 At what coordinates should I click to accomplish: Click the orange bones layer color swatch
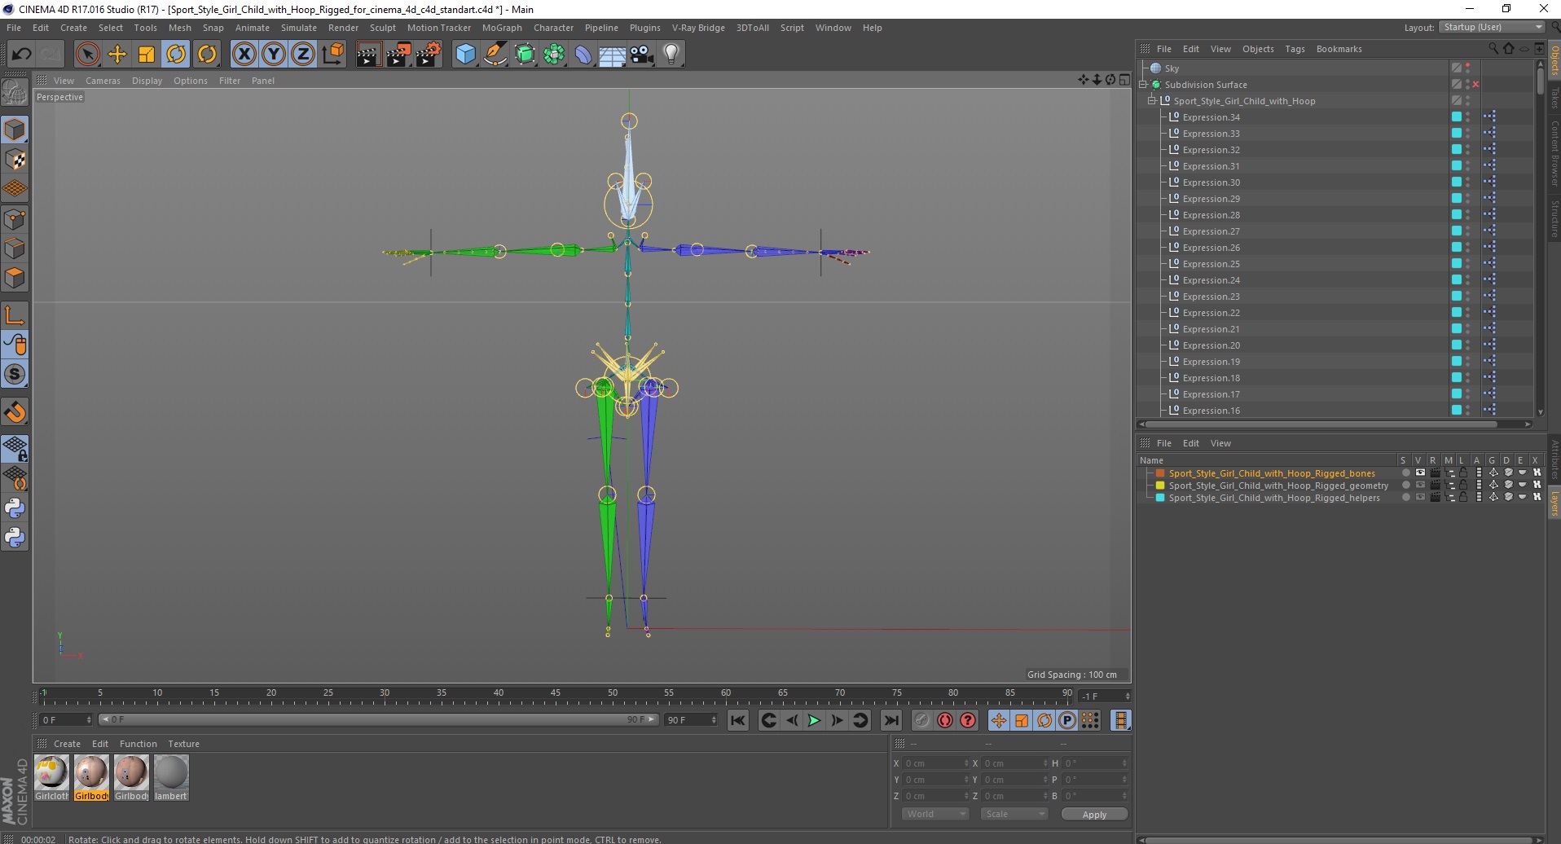[x=1160, y=473]
